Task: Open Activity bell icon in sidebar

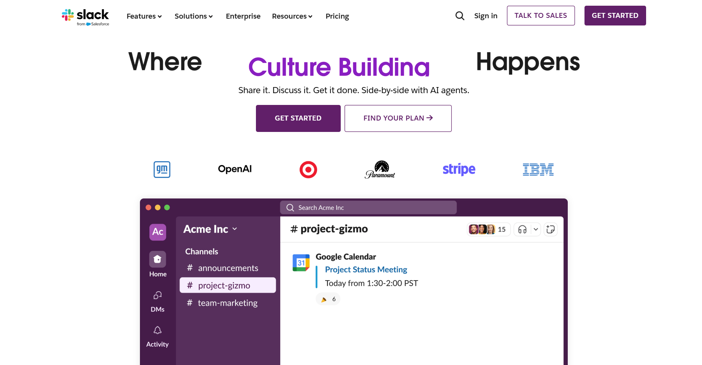Action: [x=157, y=330]
